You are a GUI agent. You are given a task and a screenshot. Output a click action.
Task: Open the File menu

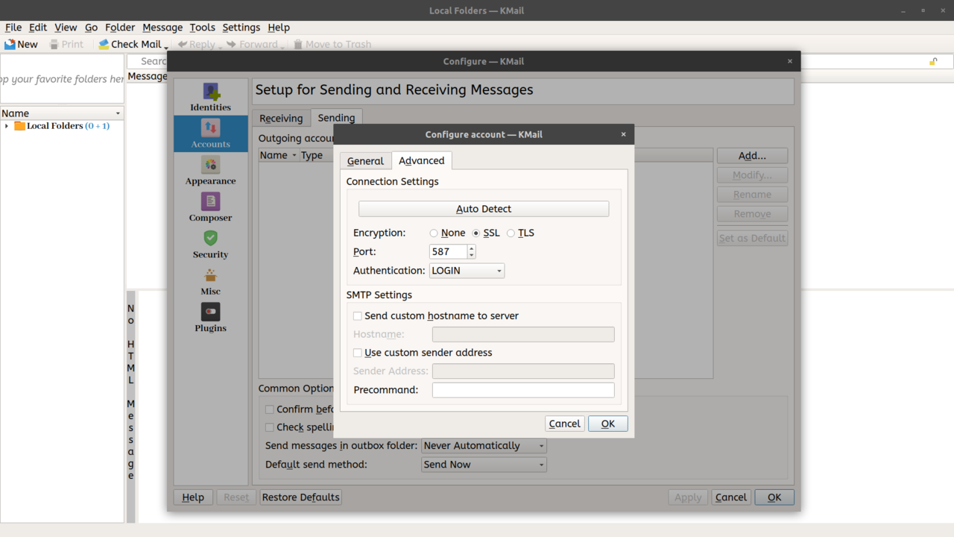click(13, 28)
